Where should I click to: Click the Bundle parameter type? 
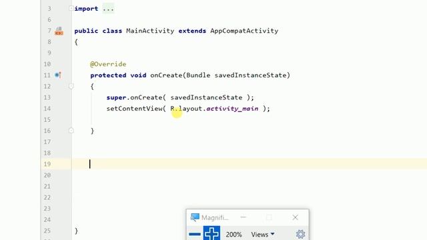[x=198, y=75]
